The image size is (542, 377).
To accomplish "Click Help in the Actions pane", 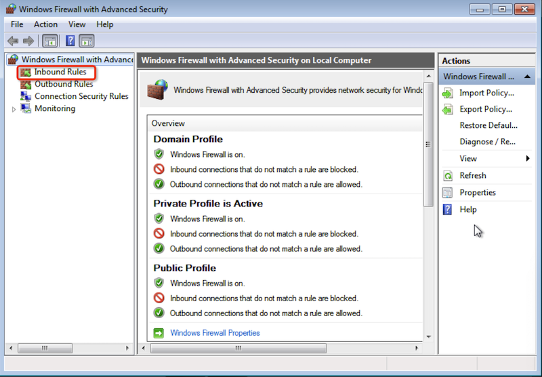I will point(468,209).
